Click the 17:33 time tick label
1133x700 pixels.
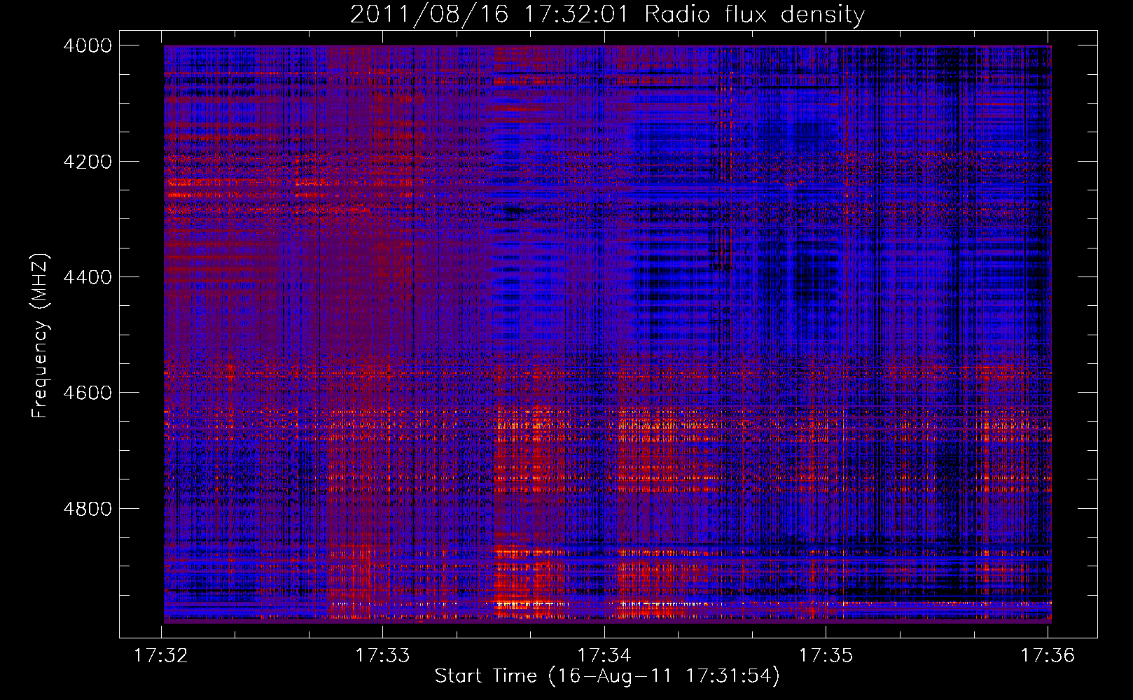[382, 655]
